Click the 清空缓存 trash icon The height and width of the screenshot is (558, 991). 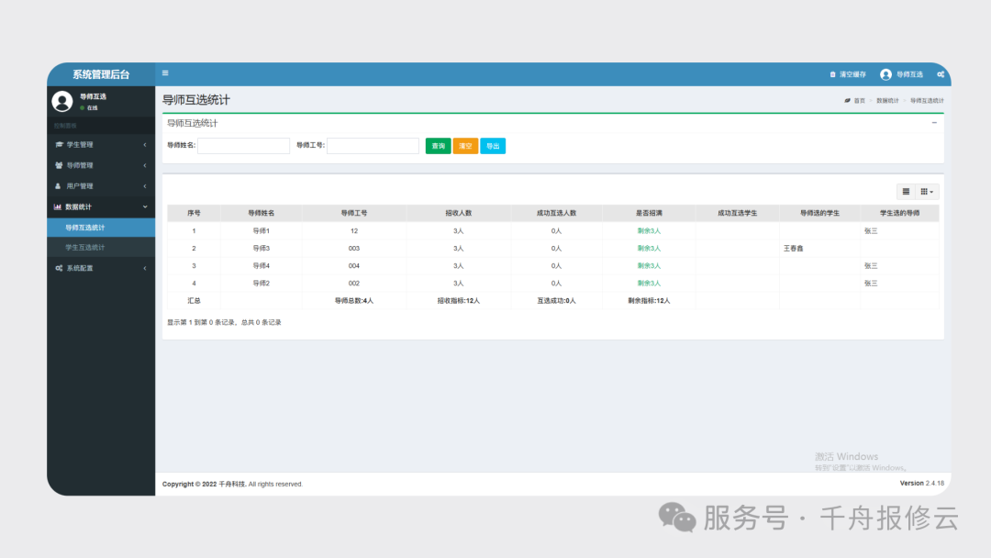(833, 74)
